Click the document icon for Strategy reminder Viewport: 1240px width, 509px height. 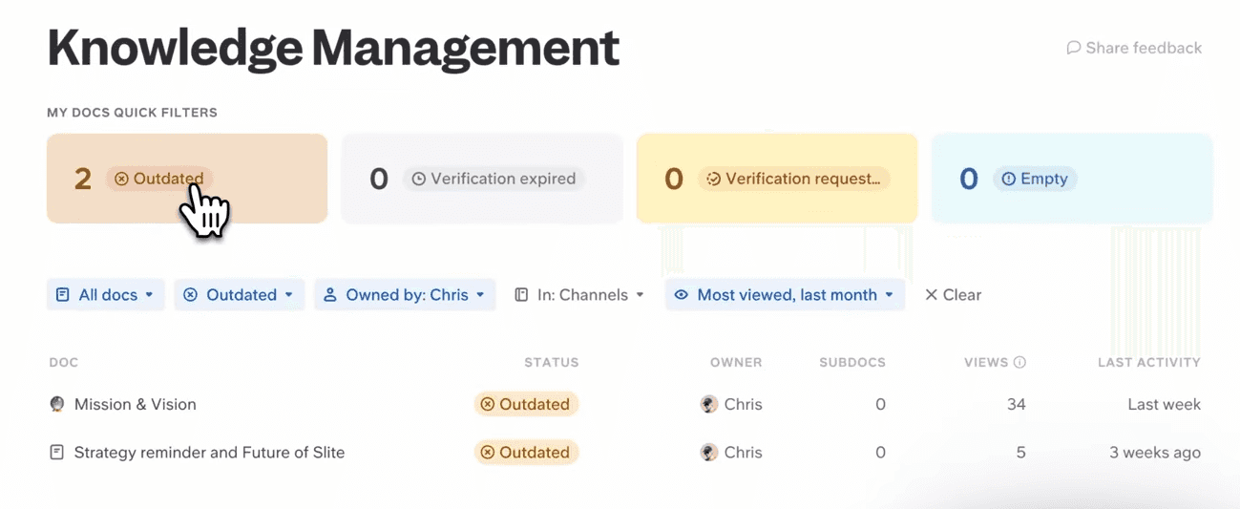point(57,453)
